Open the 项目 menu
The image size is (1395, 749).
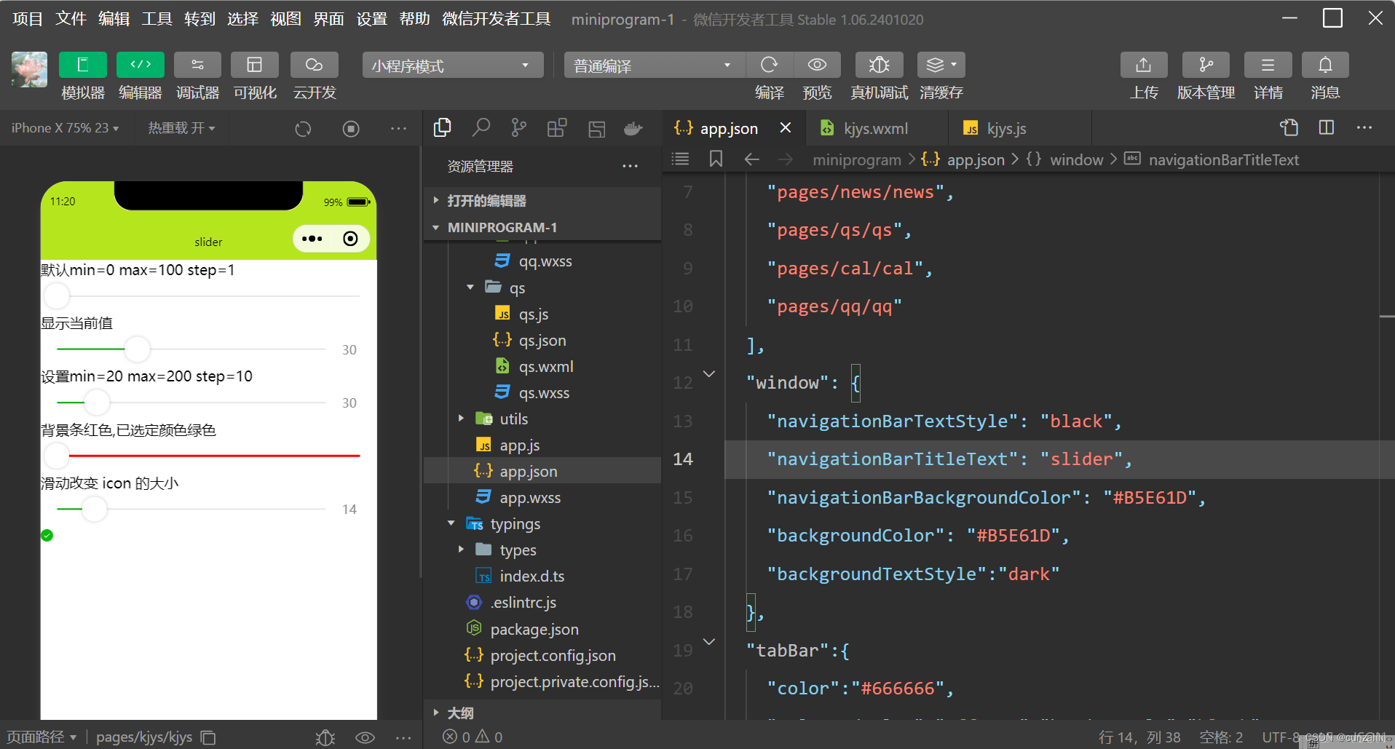(28, 19)
